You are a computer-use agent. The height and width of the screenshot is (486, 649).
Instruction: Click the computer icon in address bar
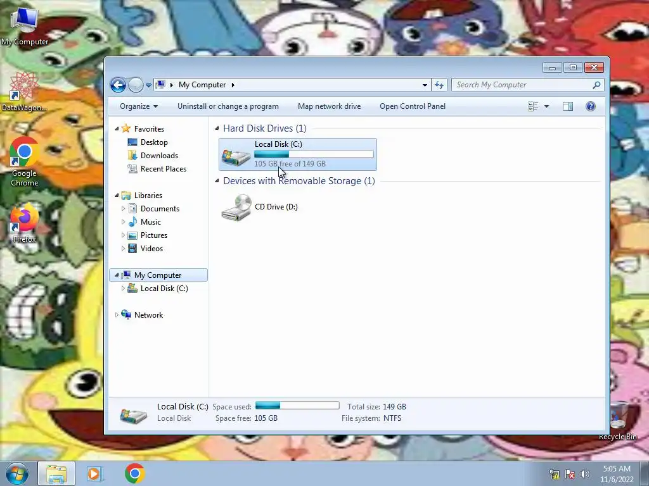pos(160,85)
